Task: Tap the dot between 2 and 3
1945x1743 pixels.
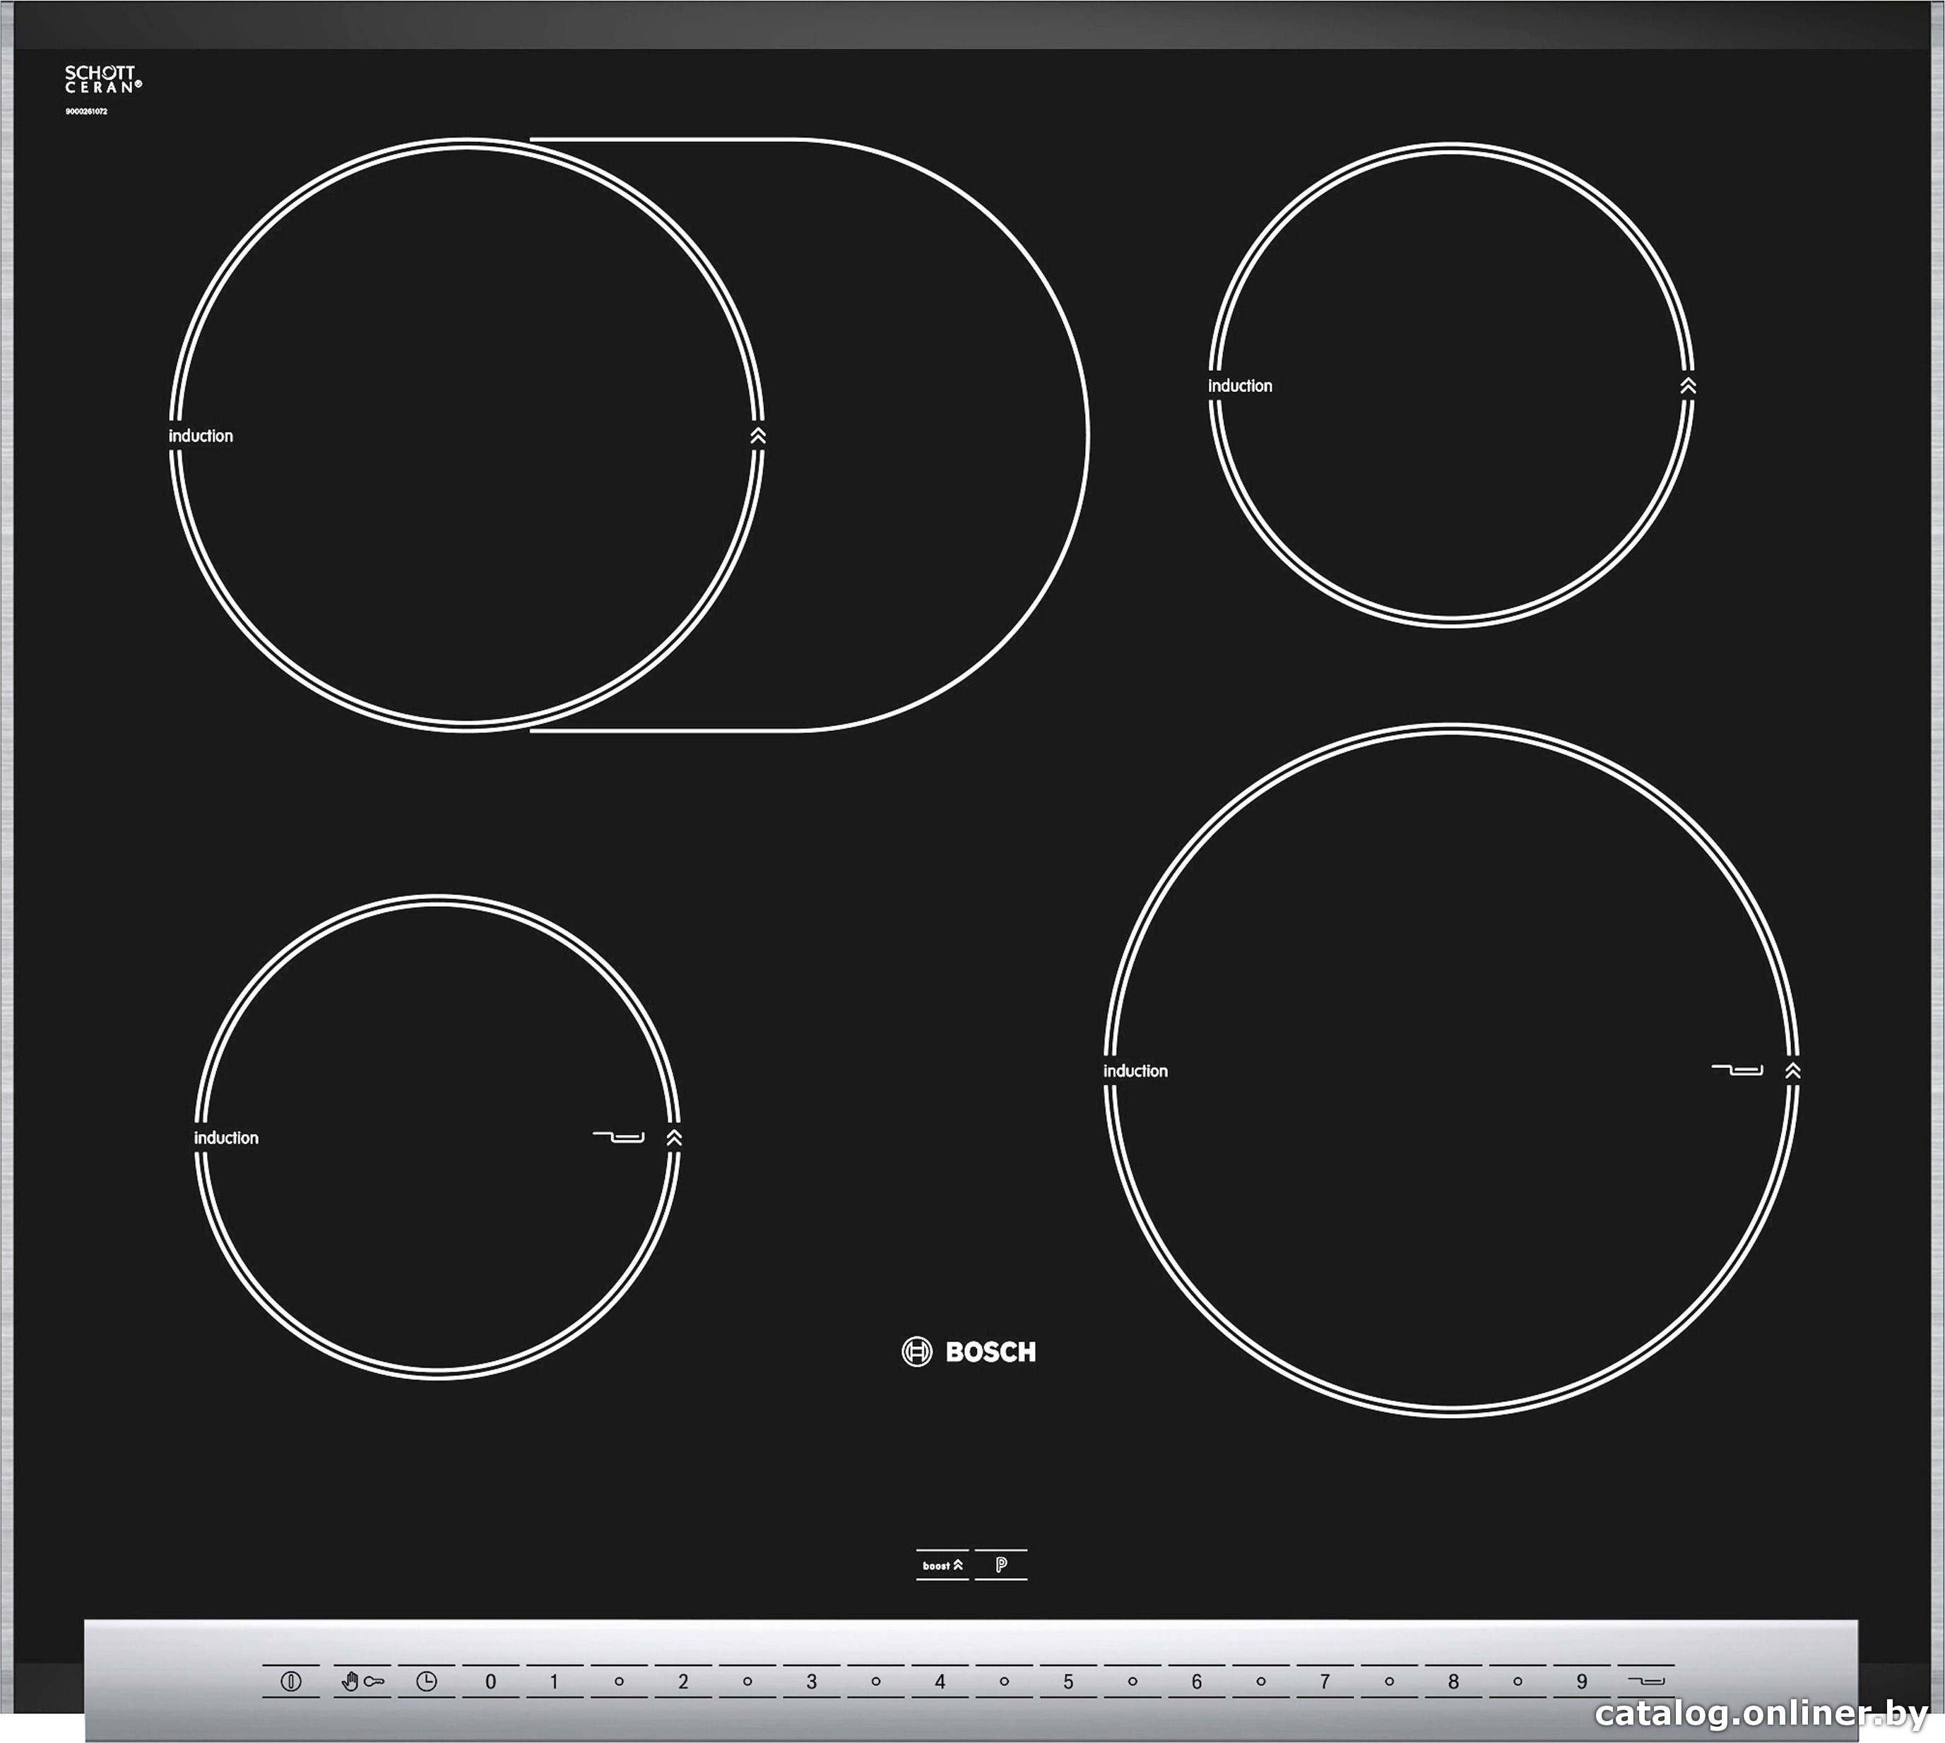Action: coord(747,1682)
